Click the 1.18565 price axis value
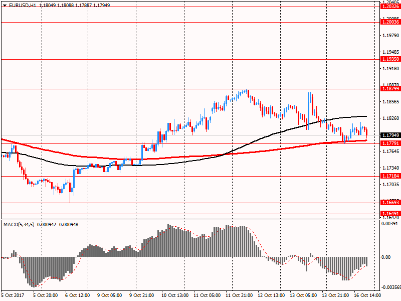The height and width of the screenshot is (301, 401). click(x=391, y=102)
